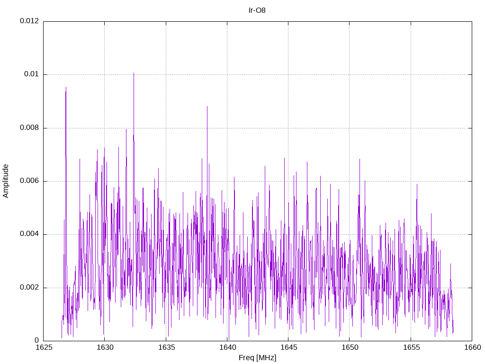Screen dimensions: 485x364
Task: Click the y-axis tick label 0.006
Action: click(29, 181)
